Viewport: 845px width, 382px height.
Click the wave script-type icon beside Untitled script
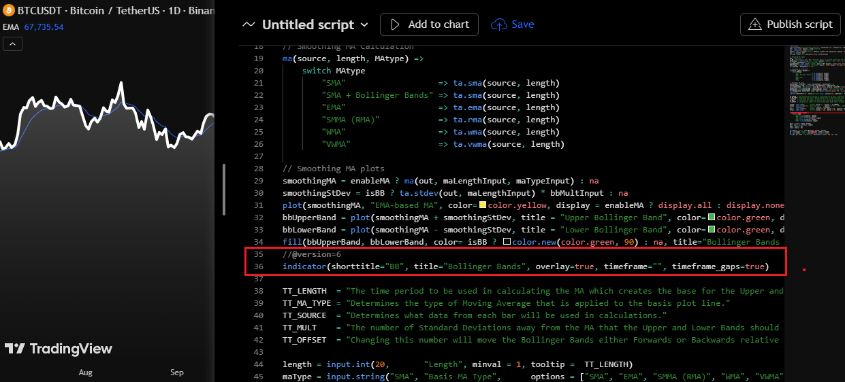(x=249, y=24)
